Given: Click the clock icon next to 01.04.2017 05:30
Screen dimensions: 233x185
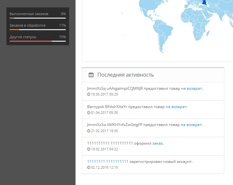Looking at the screenshot, I should [89, 113].
